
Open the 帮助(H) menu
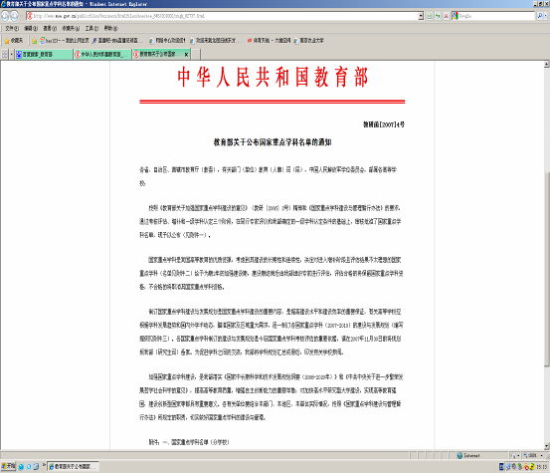(110, 28)
